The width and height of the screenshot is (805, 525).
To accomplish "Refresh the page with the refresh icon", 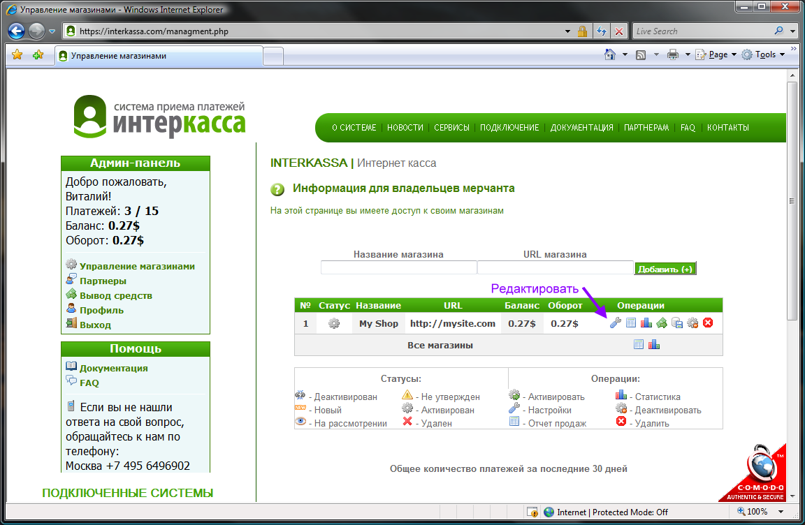I will (x=602, y=31).
